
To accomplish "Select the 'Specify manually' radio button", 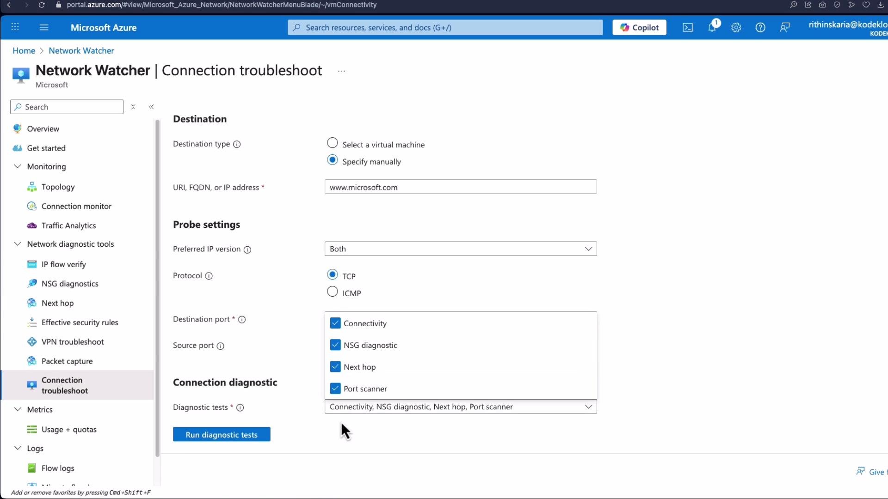I will [x=332, y=160].
